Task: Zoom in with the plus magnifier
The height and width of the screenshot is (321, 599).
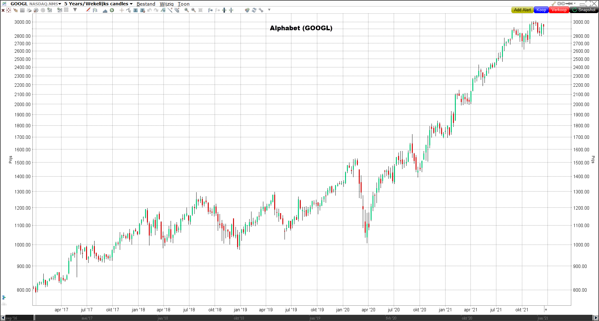Action: tap(187, 10)
